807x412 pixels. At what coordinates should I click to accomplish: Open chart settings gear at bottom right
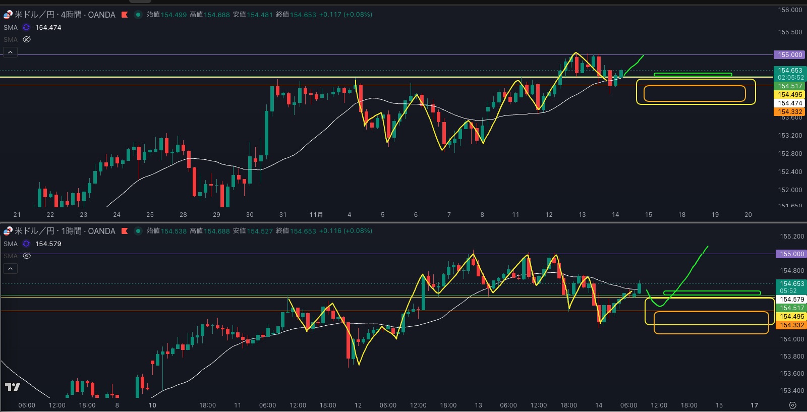tap(792, 405)
